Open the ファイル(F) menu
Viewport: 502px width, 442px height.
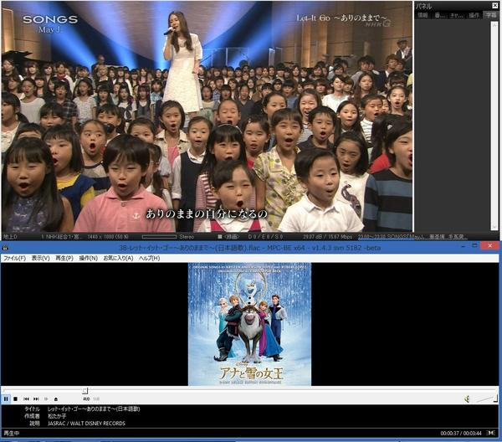15,258
